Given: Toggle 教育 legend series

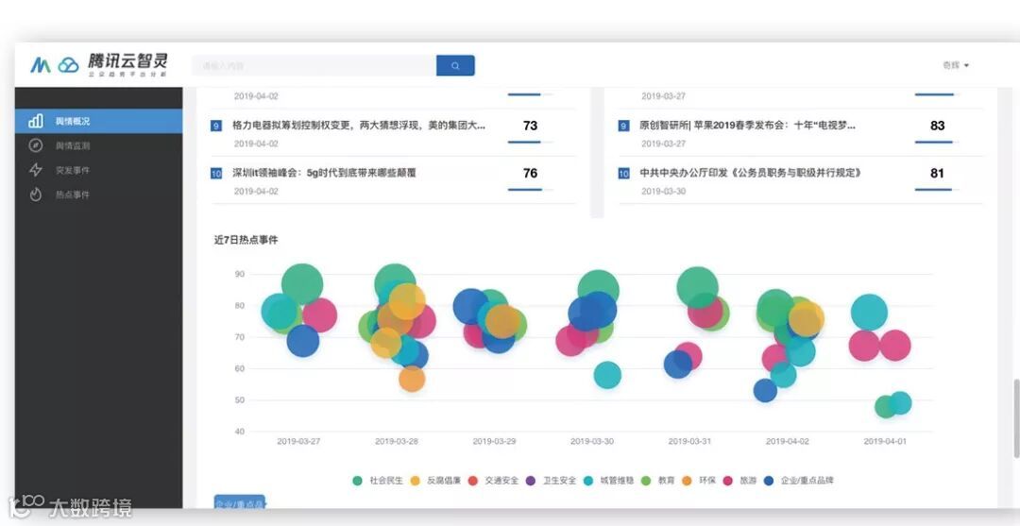Looking at the screenshot, I should pos(657,481).
